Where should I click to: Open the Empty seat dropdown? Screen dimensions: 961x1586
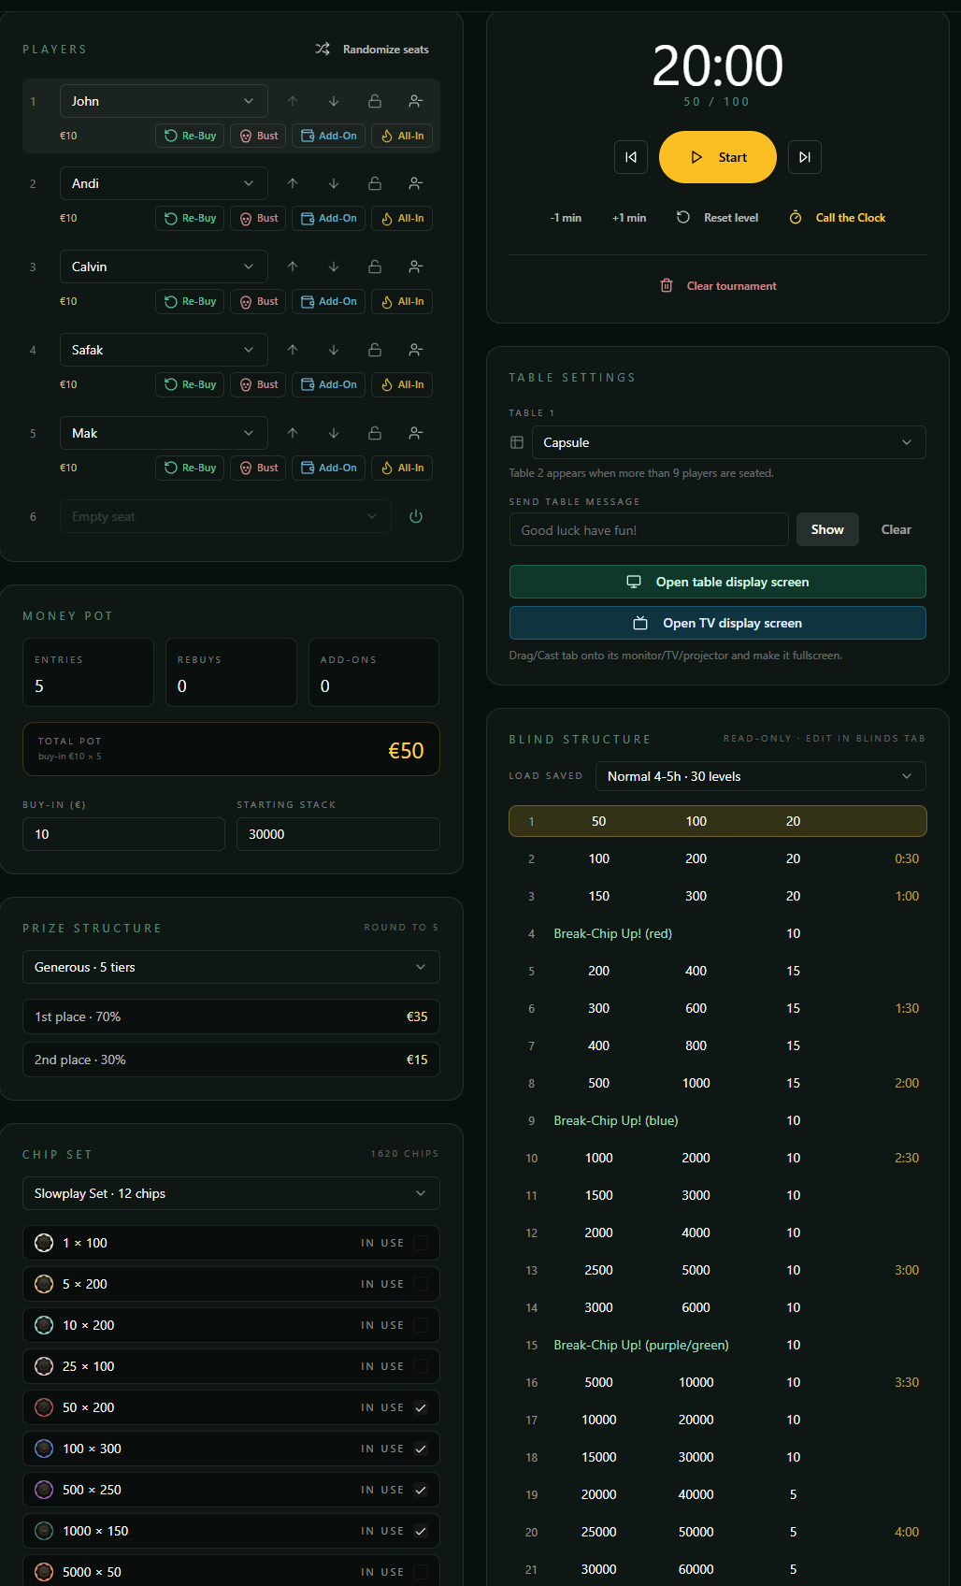pos(225,516)
